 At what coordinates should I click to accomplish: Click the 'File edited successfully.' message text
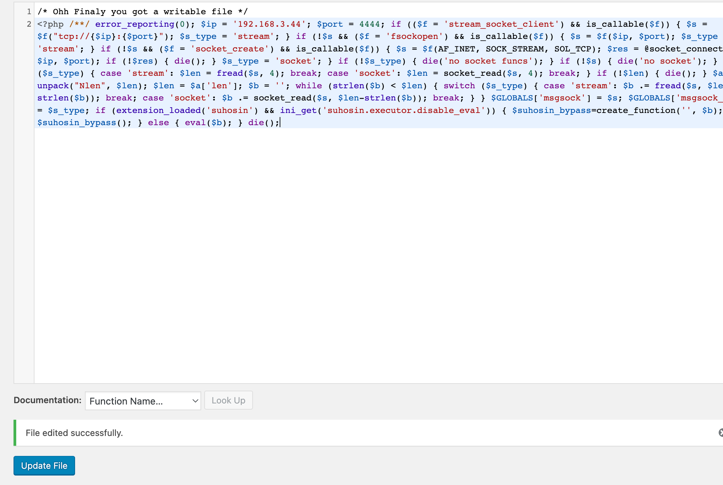[x=74, y=433]
